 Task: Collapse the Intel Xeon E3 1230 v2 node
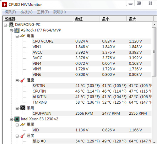11,119
